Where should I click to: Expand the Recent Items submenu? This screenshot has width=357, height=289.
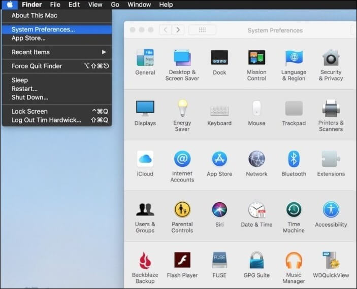(x=57, y=52)
